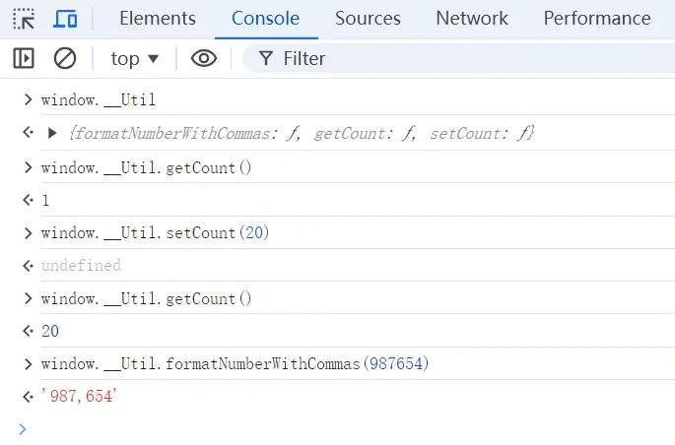675x445 pixels.
Task: Expand the logged __Util object triangle
Action: click(x=52, y=133)
